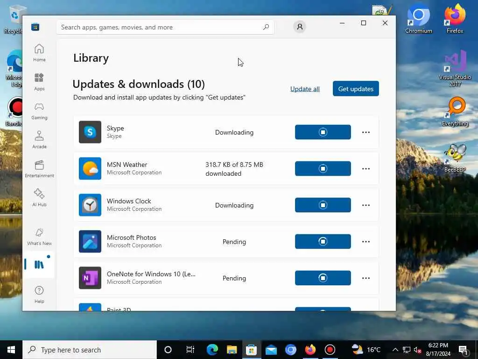Cancel the pending Microsoft Photos update
478x359 pixels.
click(323, 242)
